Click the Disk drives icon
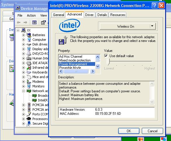The height and width of the screenshot is (141, 171). tap(29, 44)
